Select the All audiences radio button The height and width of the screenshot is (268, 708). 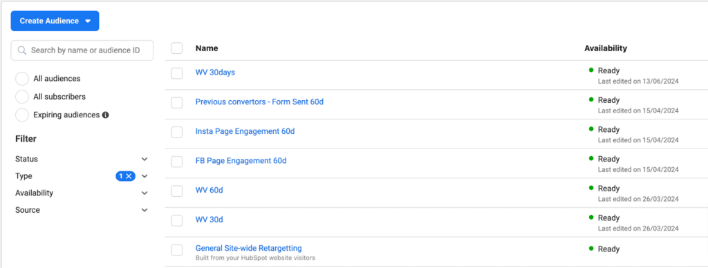pos(22,79)
